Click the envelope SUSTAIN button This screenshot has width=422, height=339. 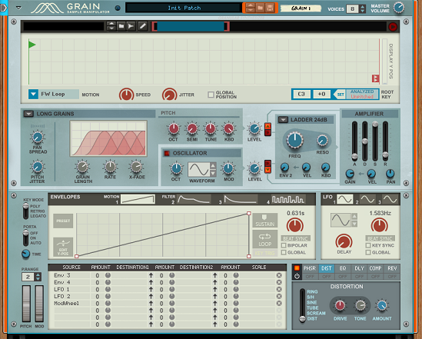[x=265, y=221]
